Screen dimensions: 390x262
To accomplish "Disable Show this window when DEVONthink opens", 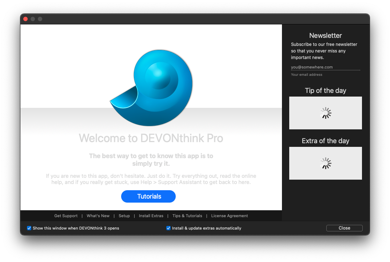I will tap(29, 228).
